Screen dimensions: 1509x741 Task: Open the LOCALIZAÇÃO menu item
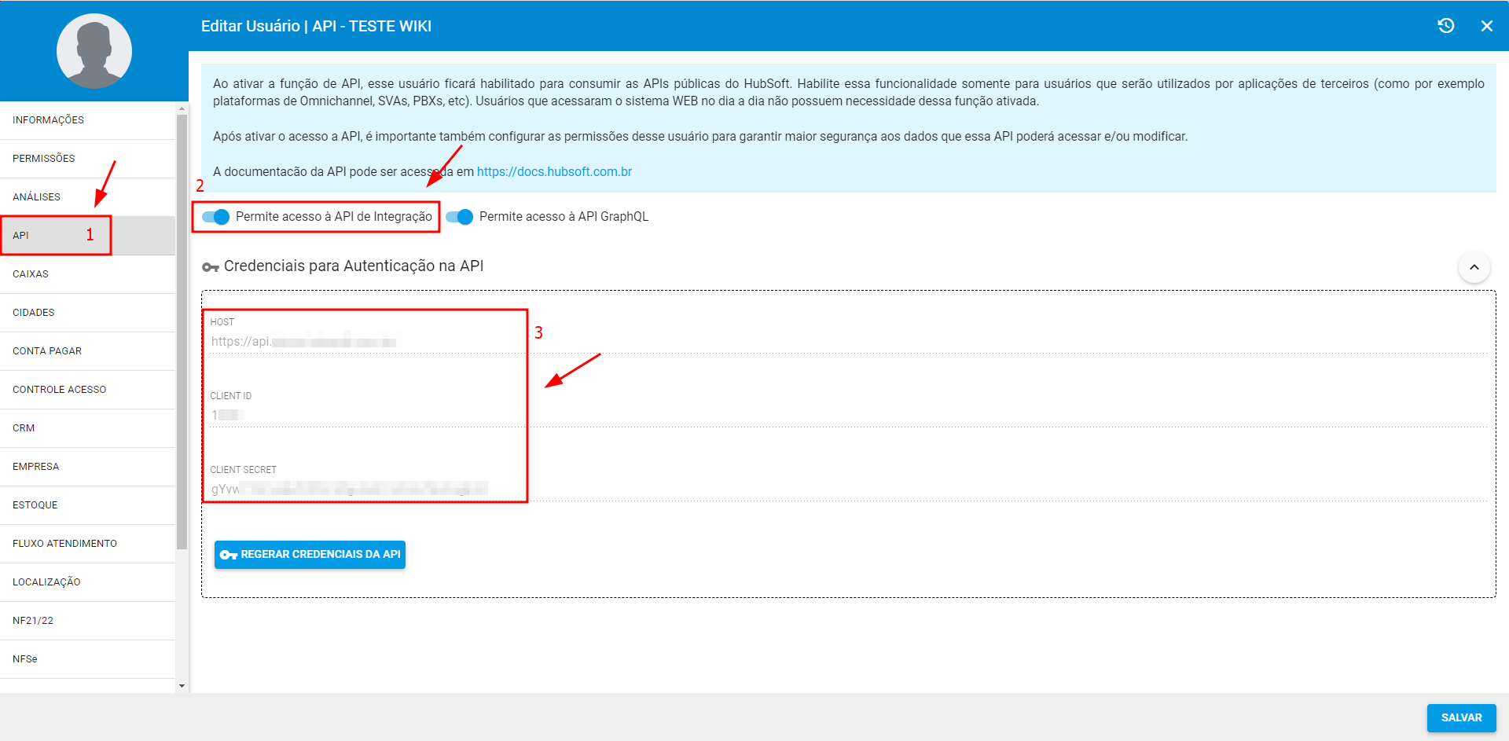pos(87,582)
